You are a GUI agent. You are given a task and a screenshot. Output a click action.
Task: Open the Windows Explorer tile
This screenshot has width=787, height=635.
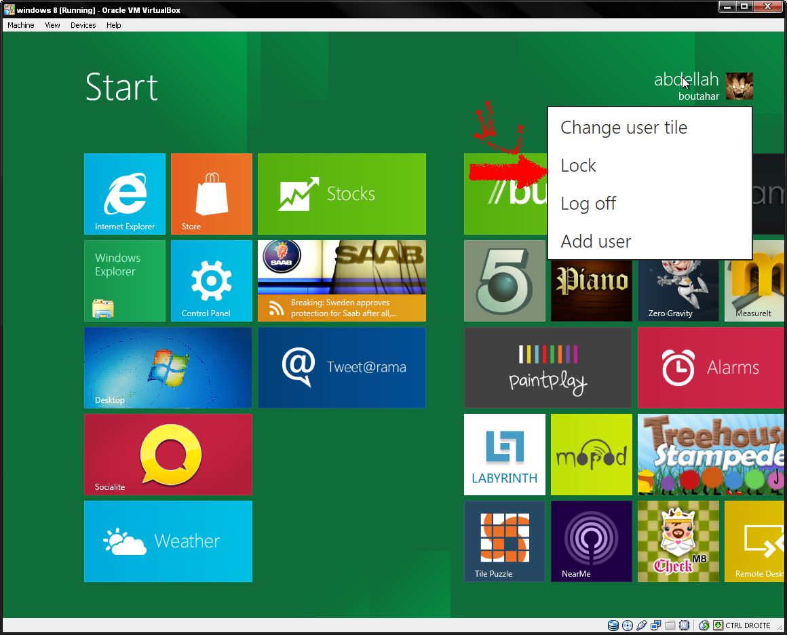124,281
